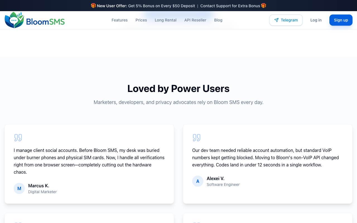Click the gift icon before New User Offer
The width and height of the screenshot is (357, 223).
click(x=93, y=6)
